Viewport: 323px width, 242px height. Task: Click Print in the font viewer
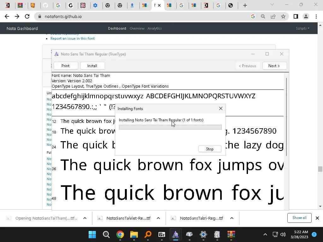[66, 66]
